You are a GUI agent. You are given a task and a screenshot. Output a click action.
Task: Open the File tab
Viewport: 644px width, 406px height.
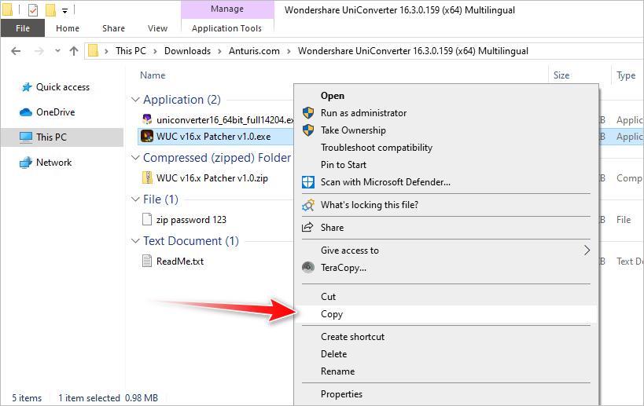coord(23,28)
